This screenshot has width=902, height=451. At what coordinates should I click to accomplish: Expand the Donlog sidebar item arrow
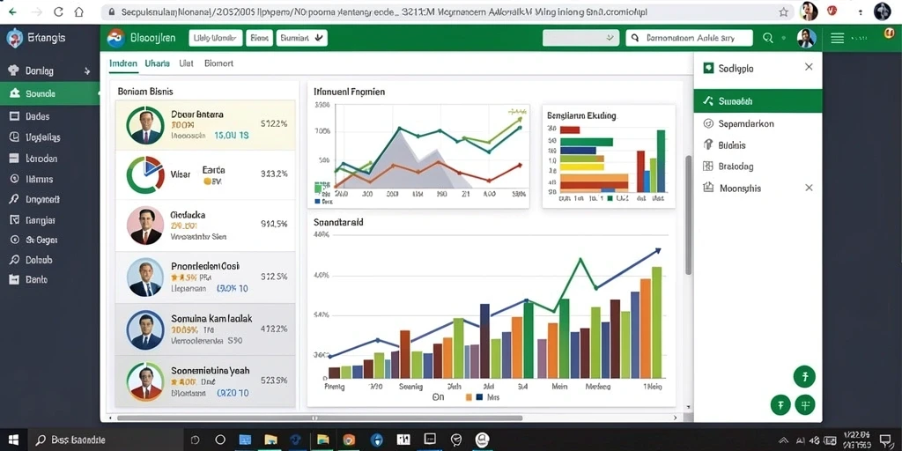[x=87, y=71]
